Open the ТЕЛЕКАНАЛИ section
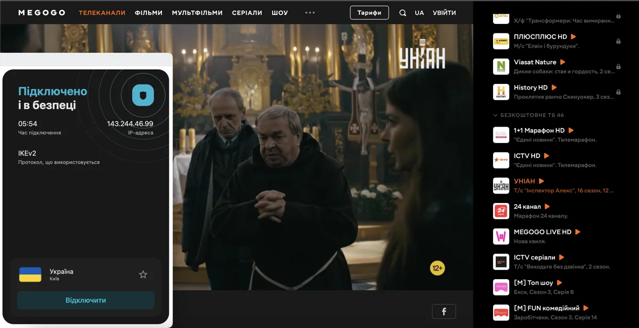639x328 pixels. click(x=102, y=13)
